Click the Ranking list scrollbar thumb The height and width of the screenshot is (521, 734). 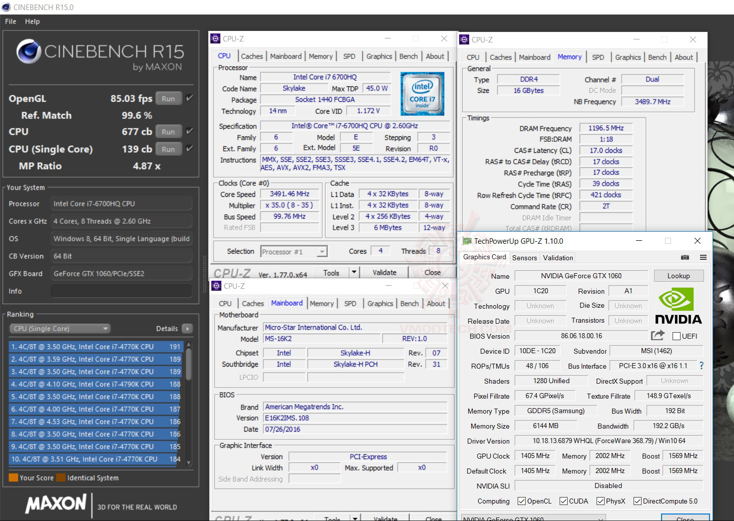coord(189,364)
